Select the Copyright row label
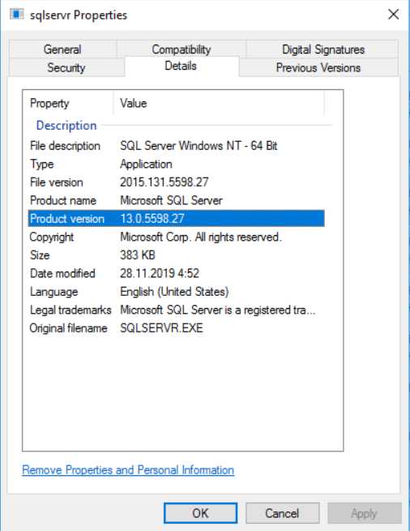 (52, 237)
